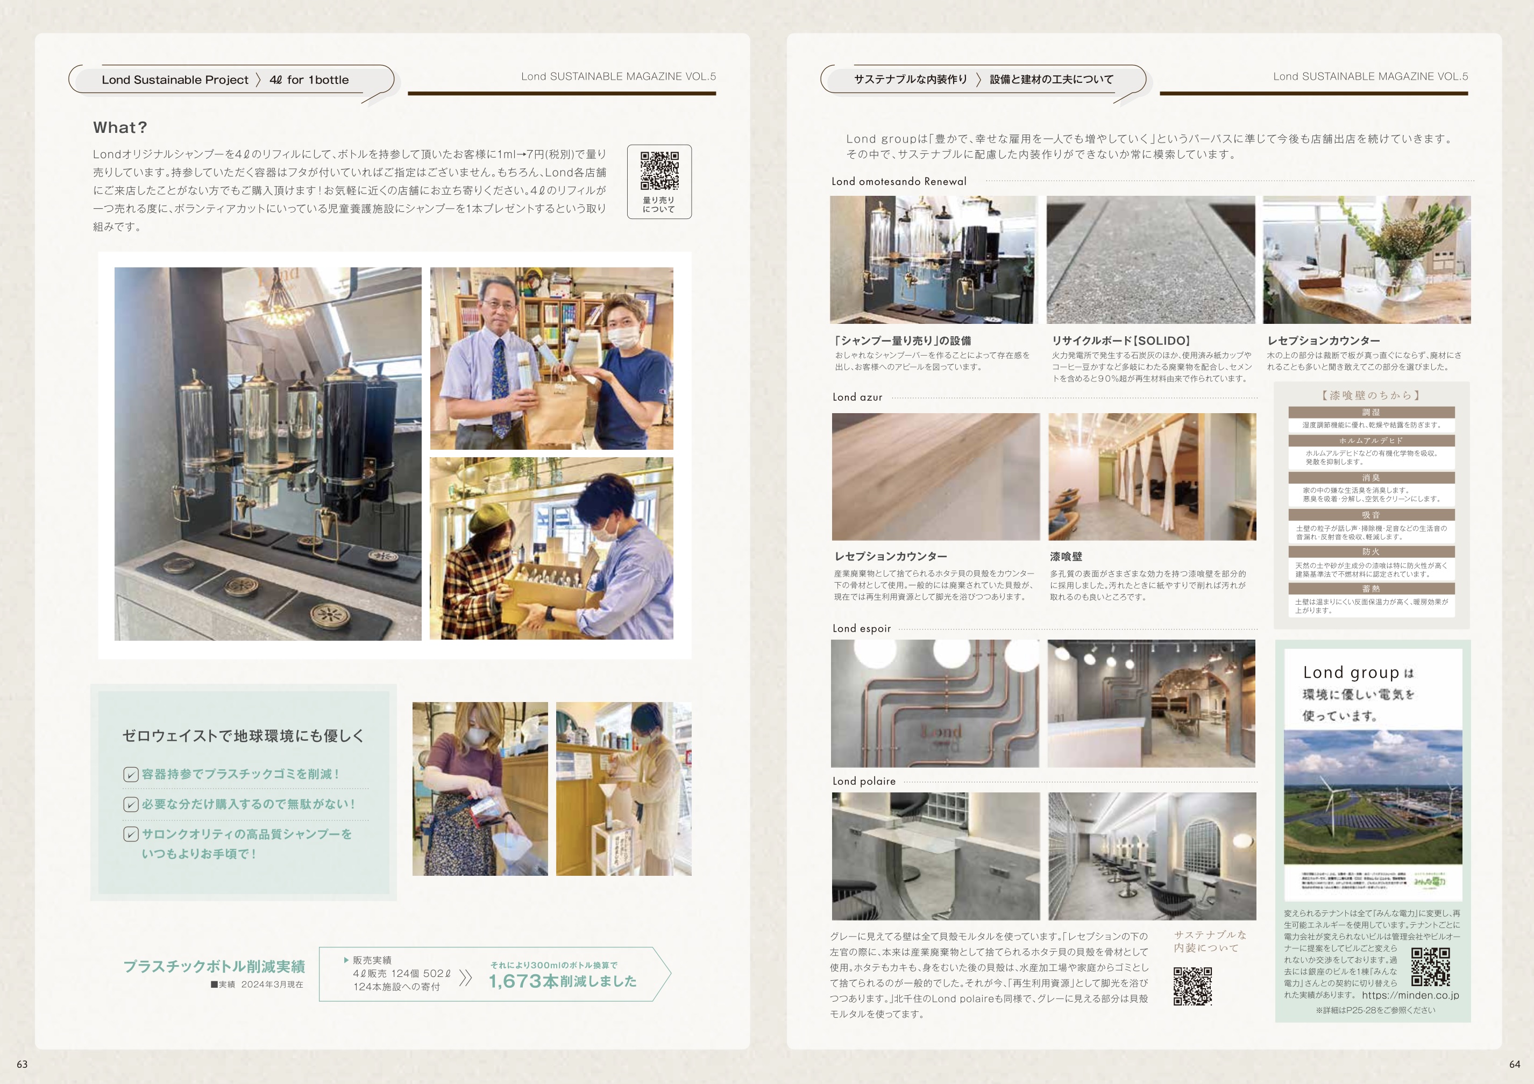Viewport: 1534px width, 1084px height.
Task: Click the Lond espoir arched reception interior photo
Action: 1151,704
